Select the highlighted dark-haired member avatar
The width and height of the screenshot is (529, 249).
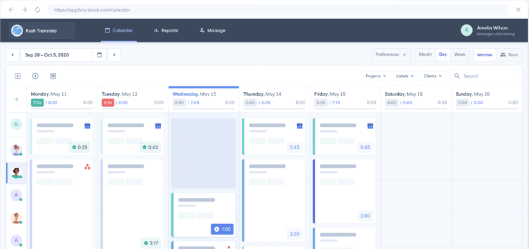click(16, 173)
